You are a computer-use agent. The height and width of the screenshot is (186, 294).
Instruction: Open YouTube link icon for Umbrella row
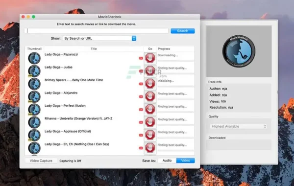coord(141,122)
